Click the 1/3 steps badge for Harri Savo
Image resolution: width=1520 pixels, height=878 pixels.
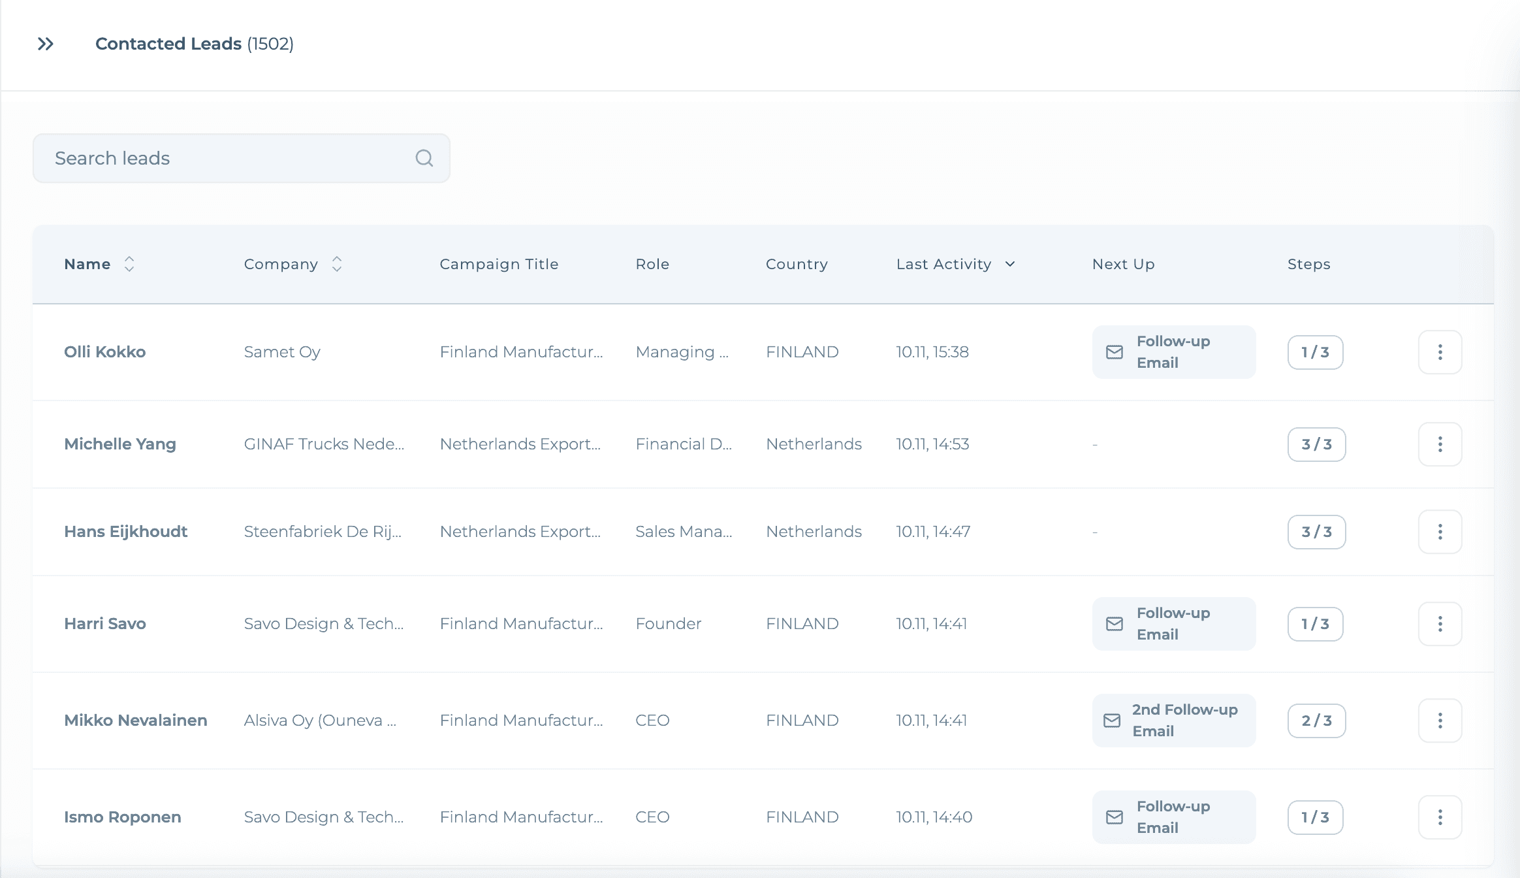1315,624
